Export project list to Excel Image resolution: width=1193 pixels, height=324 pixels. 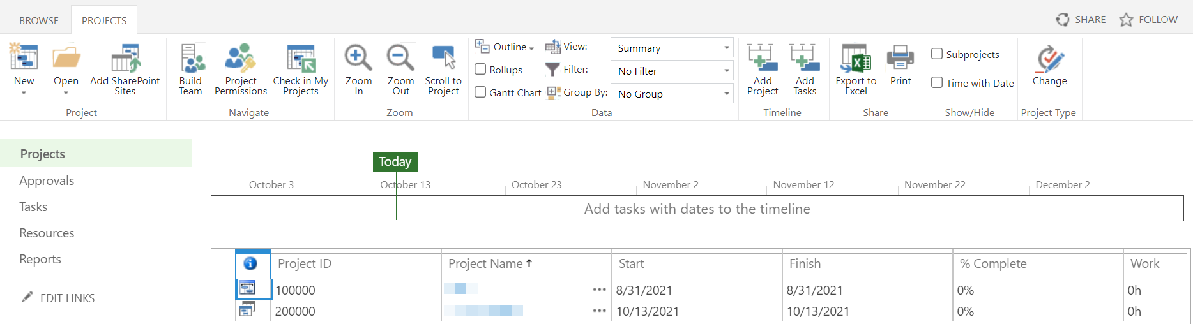coord(856,69)
